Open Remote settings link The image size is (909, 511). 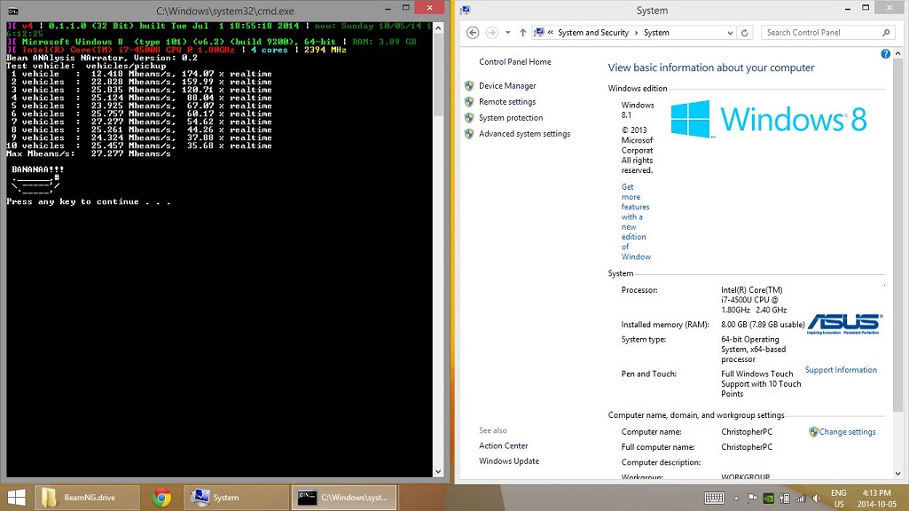(507, 101)
